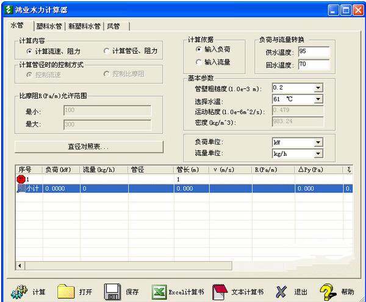The image size is (366, 302).
Task: Select 计算管径、阻力 radio option
Action: point(107,51)
